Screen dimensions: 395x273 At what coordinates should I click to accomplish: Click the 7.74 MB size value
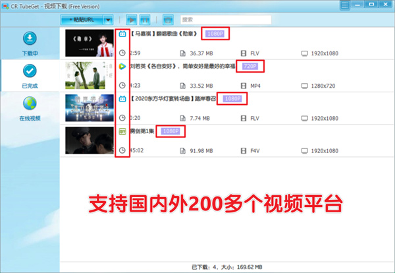199,118
